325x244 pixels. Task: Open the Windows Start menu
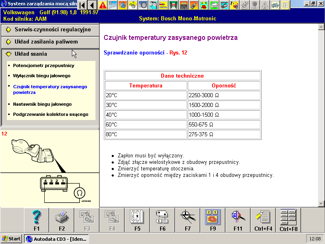pos(11,239)
